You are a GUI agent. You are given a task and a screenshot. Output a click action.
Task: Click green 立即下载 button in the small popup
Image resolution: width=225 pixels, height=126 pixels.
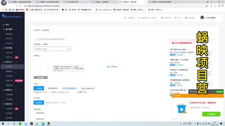click(x=219, y=92)
